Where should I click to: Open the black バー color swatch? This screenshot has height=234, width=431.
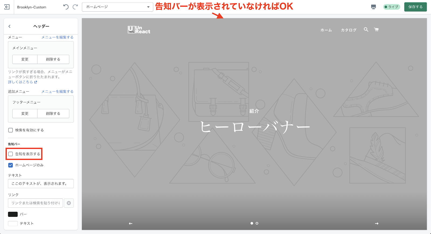tap(13, 214)
